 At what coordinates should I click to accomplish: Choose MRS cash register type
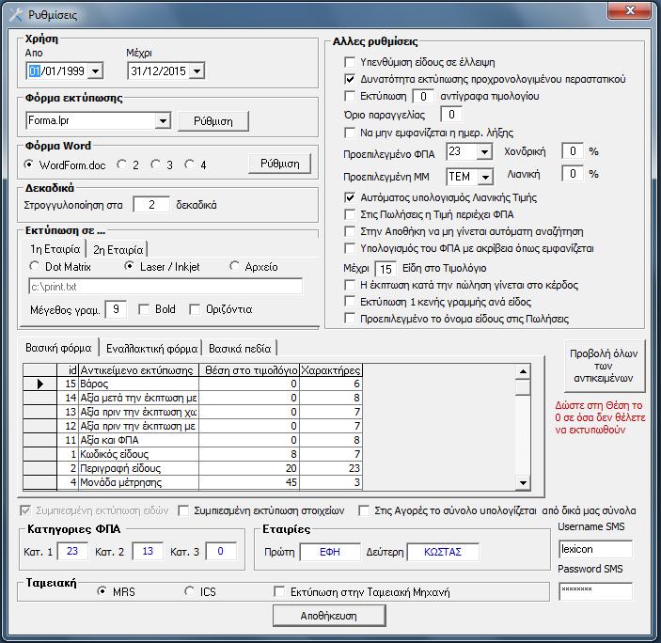click(102, 591)
